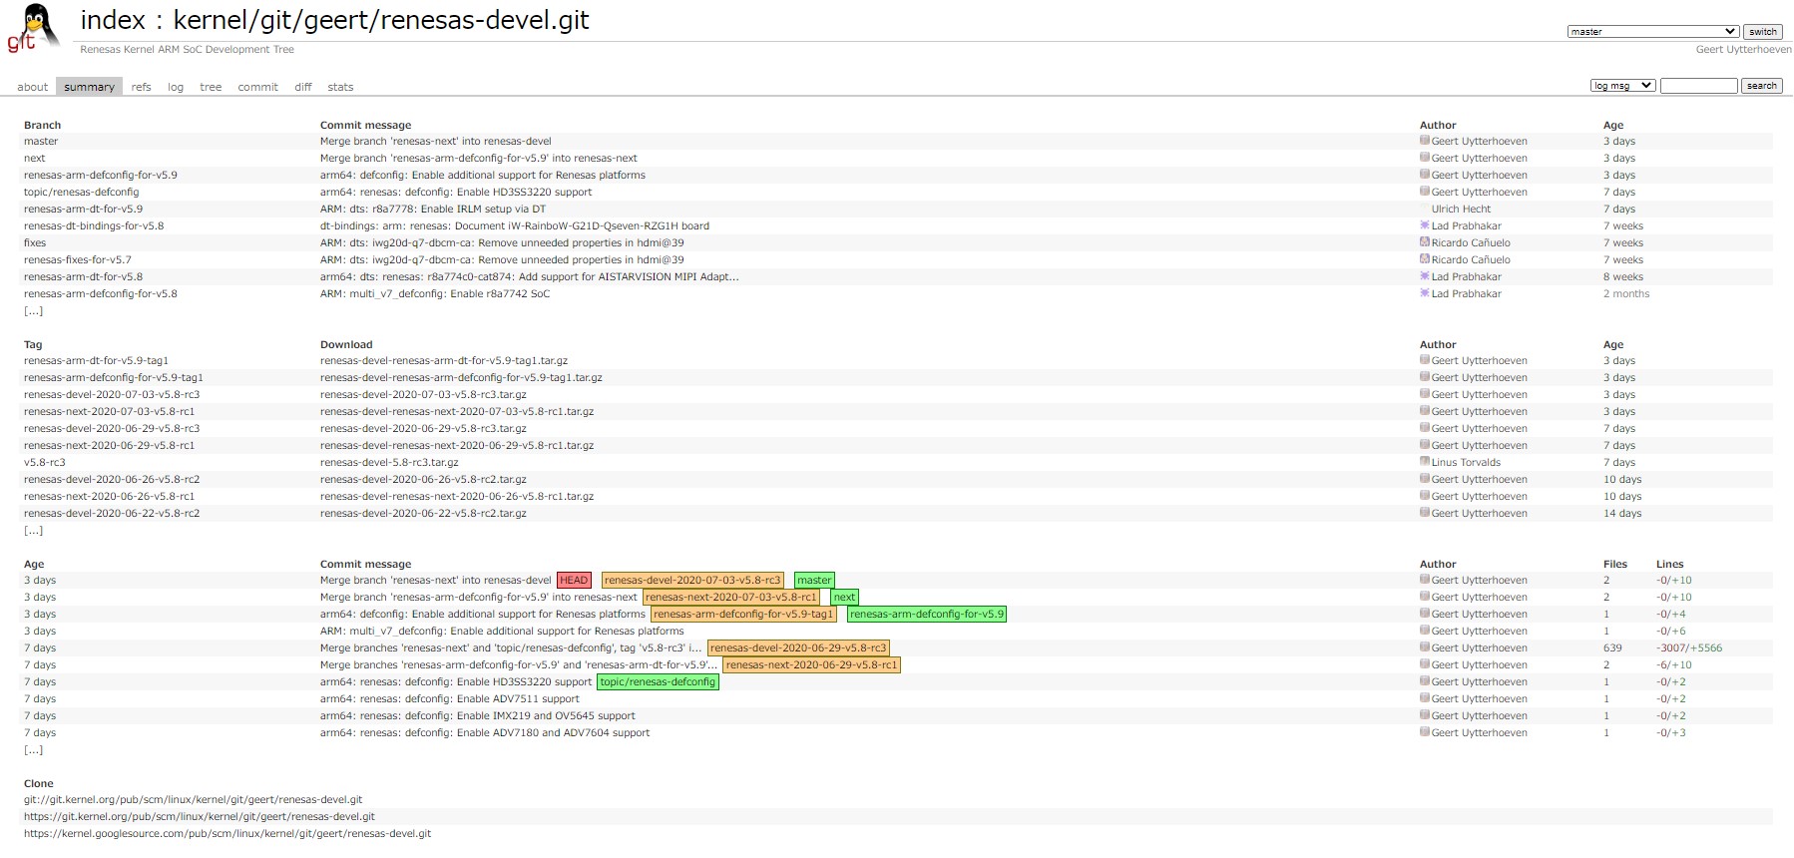Open the refs tab

[x=141, y=87]
